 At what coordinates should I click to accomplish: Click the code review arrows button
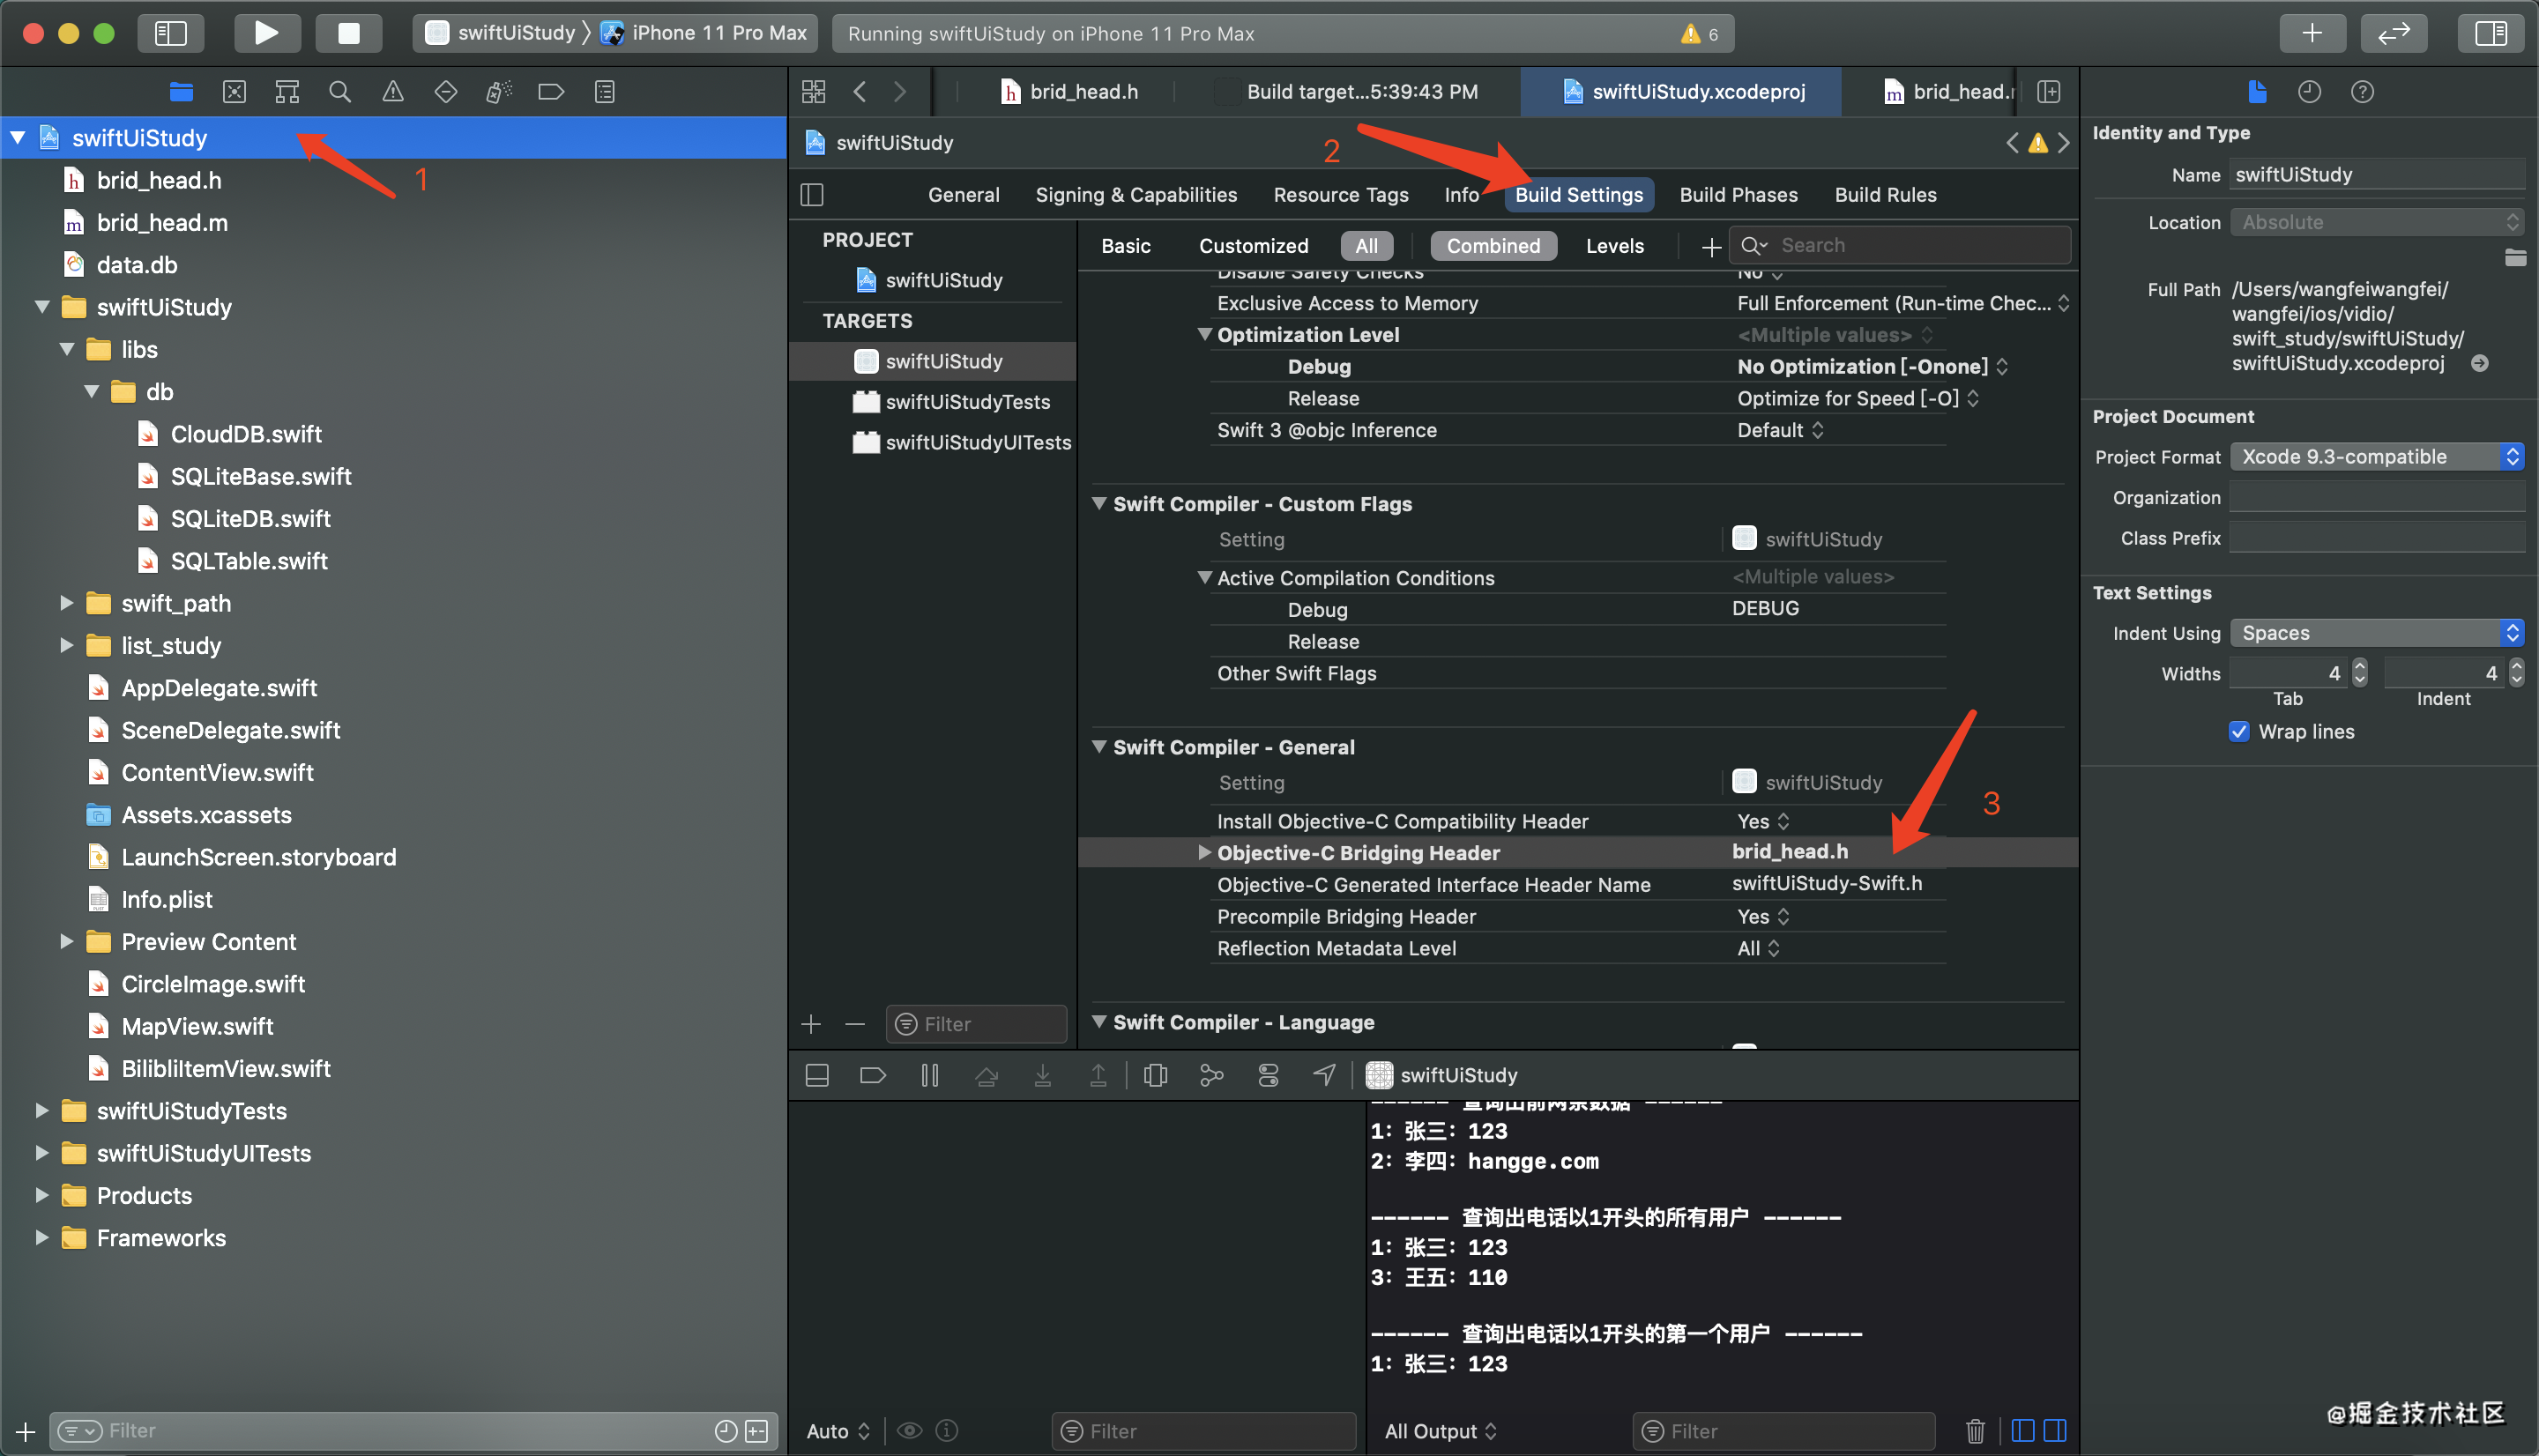coord(2394,33)
